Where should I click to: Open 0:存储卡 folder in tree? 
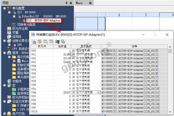pos(23,106)
